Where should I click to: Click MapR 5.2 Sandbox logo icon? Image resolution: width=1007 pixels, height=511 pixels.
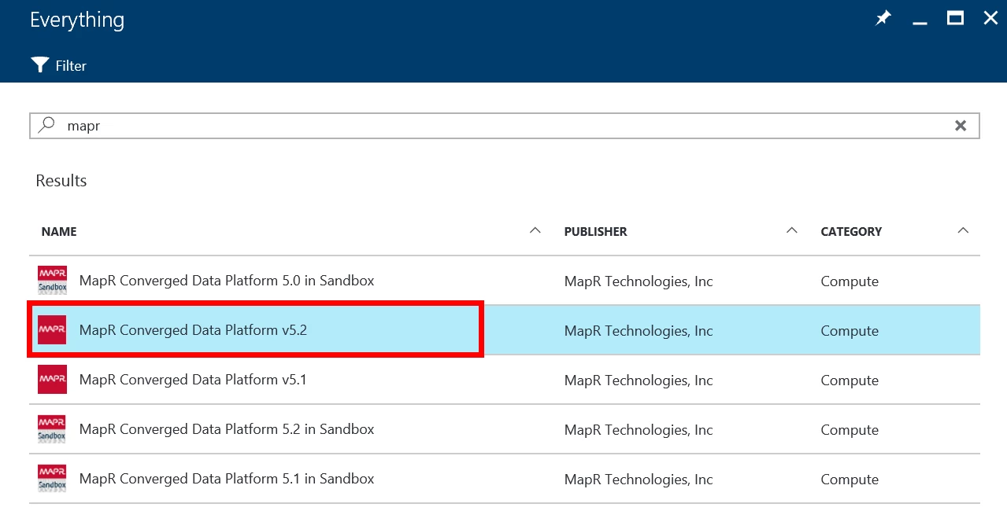(52, 428)
